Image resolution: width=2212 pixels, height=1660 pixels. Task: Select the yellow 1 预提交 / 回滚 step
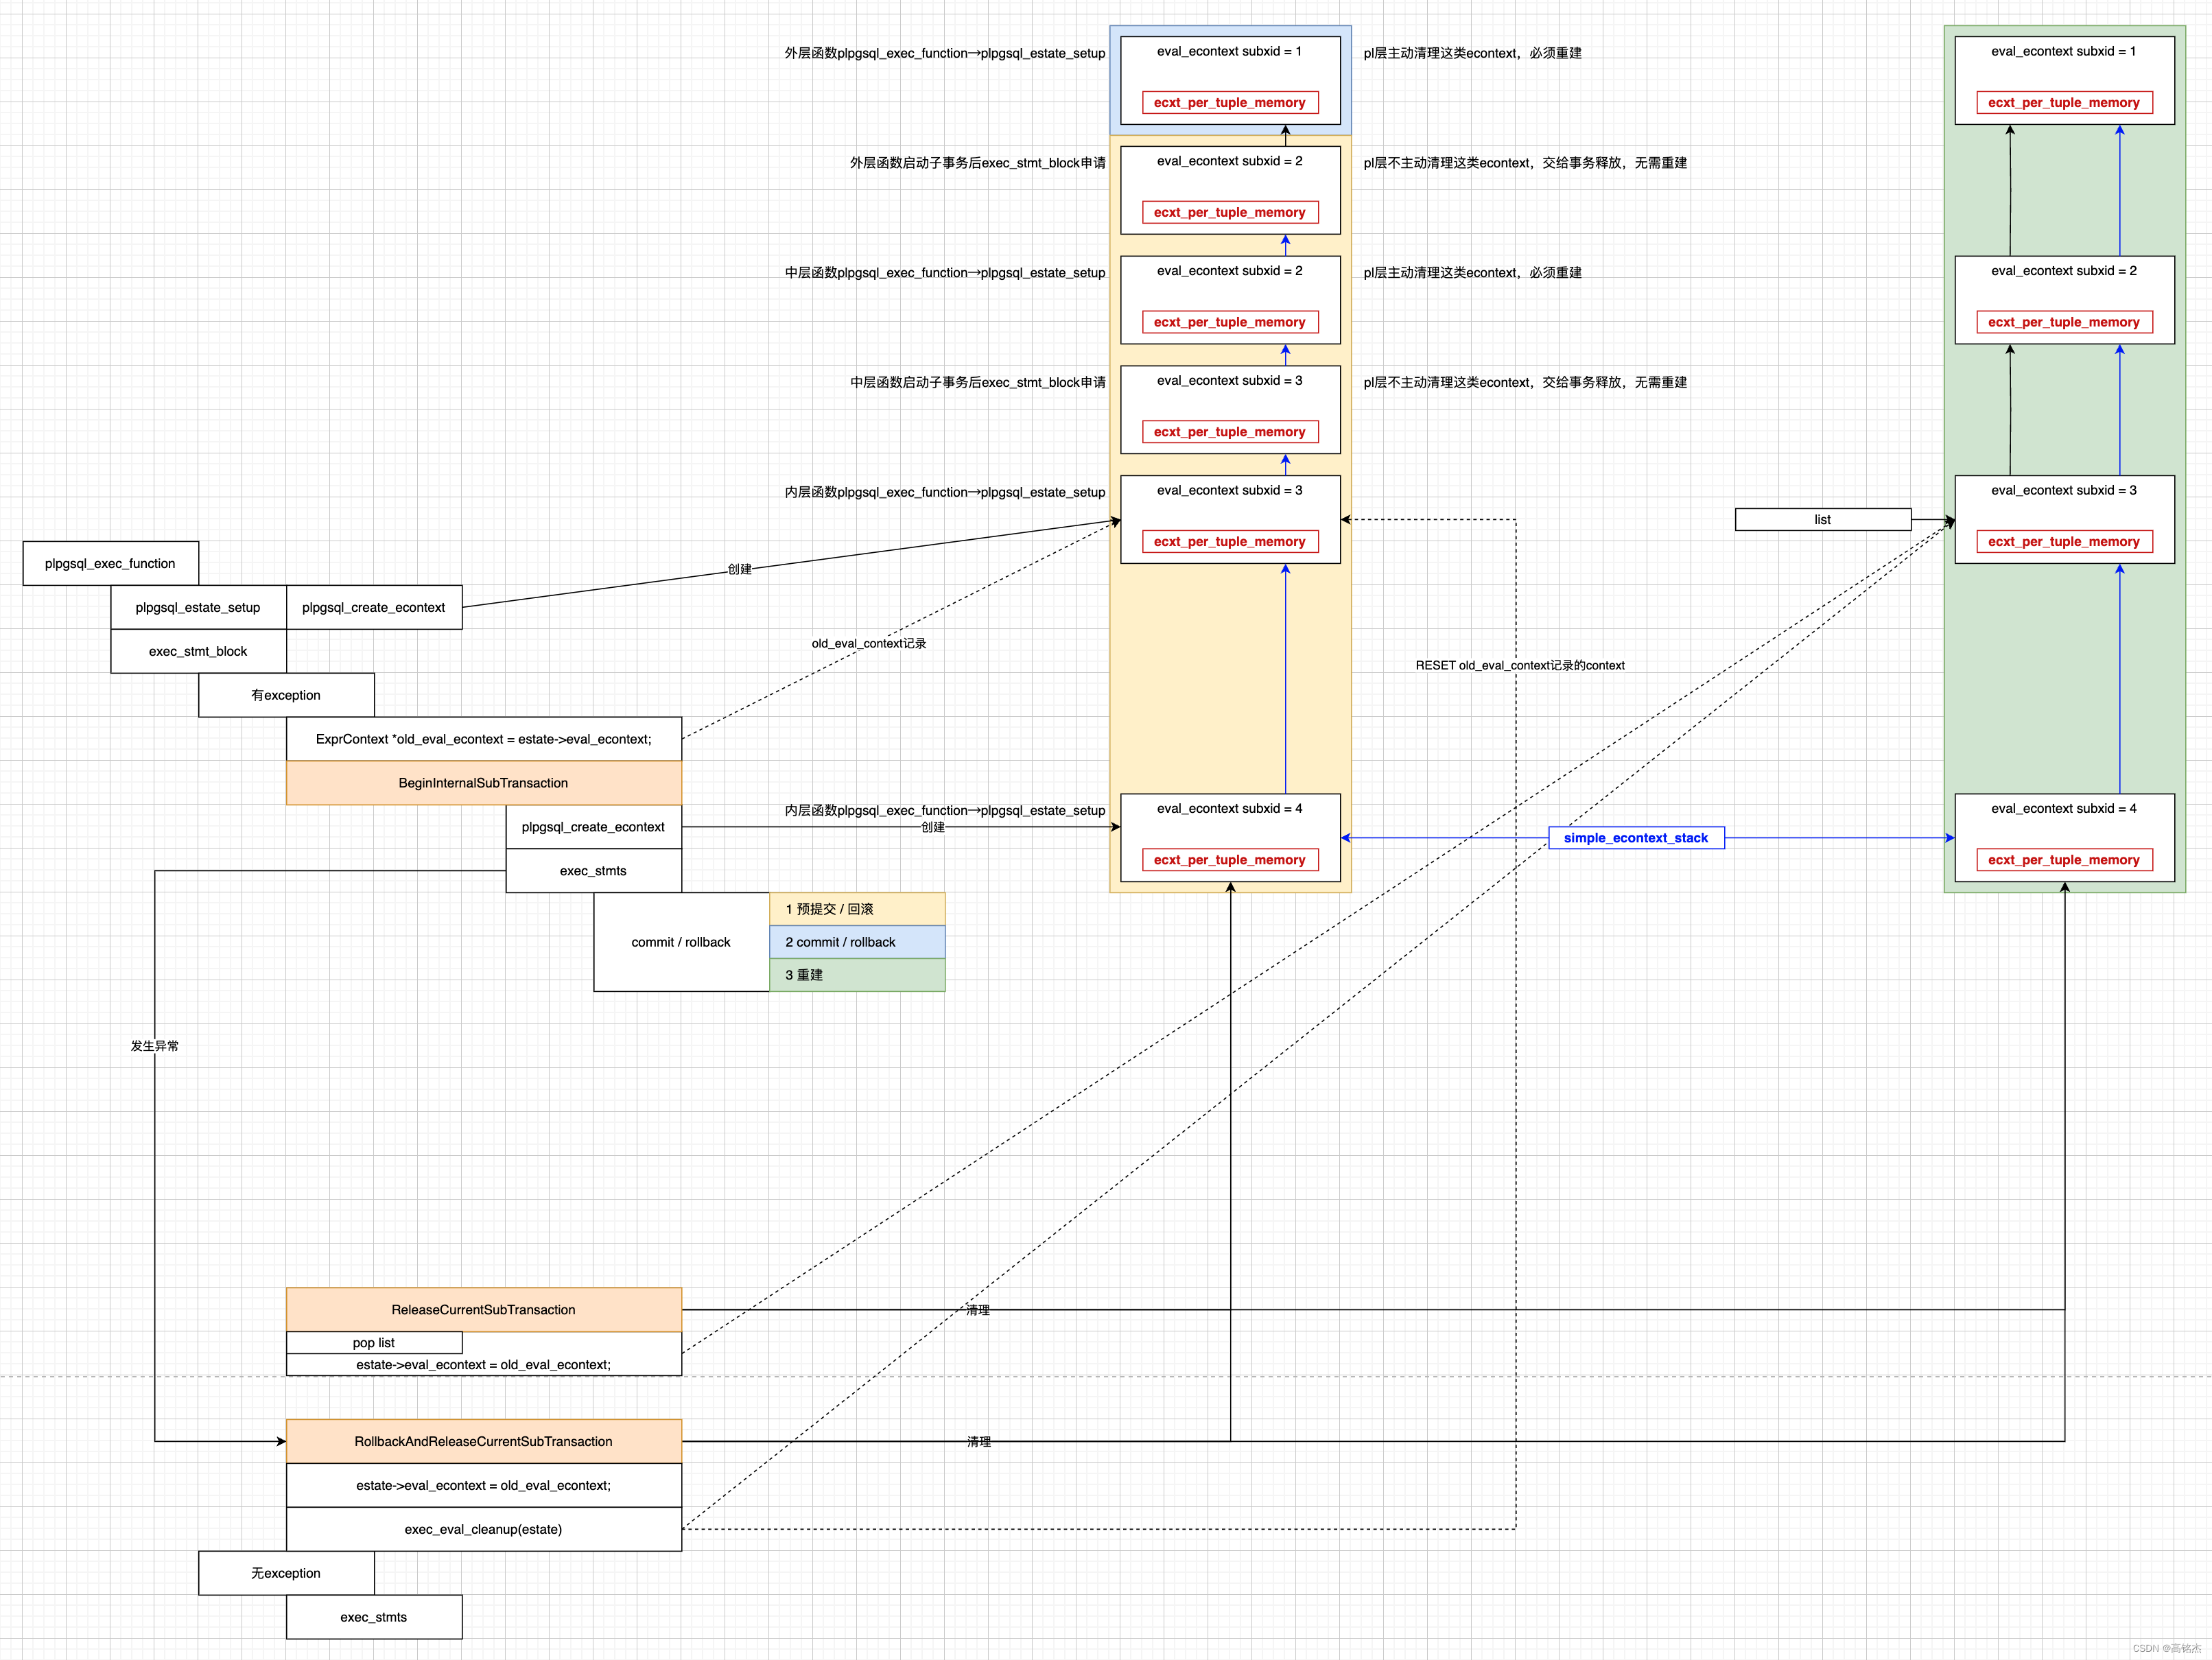click(857, 909)
